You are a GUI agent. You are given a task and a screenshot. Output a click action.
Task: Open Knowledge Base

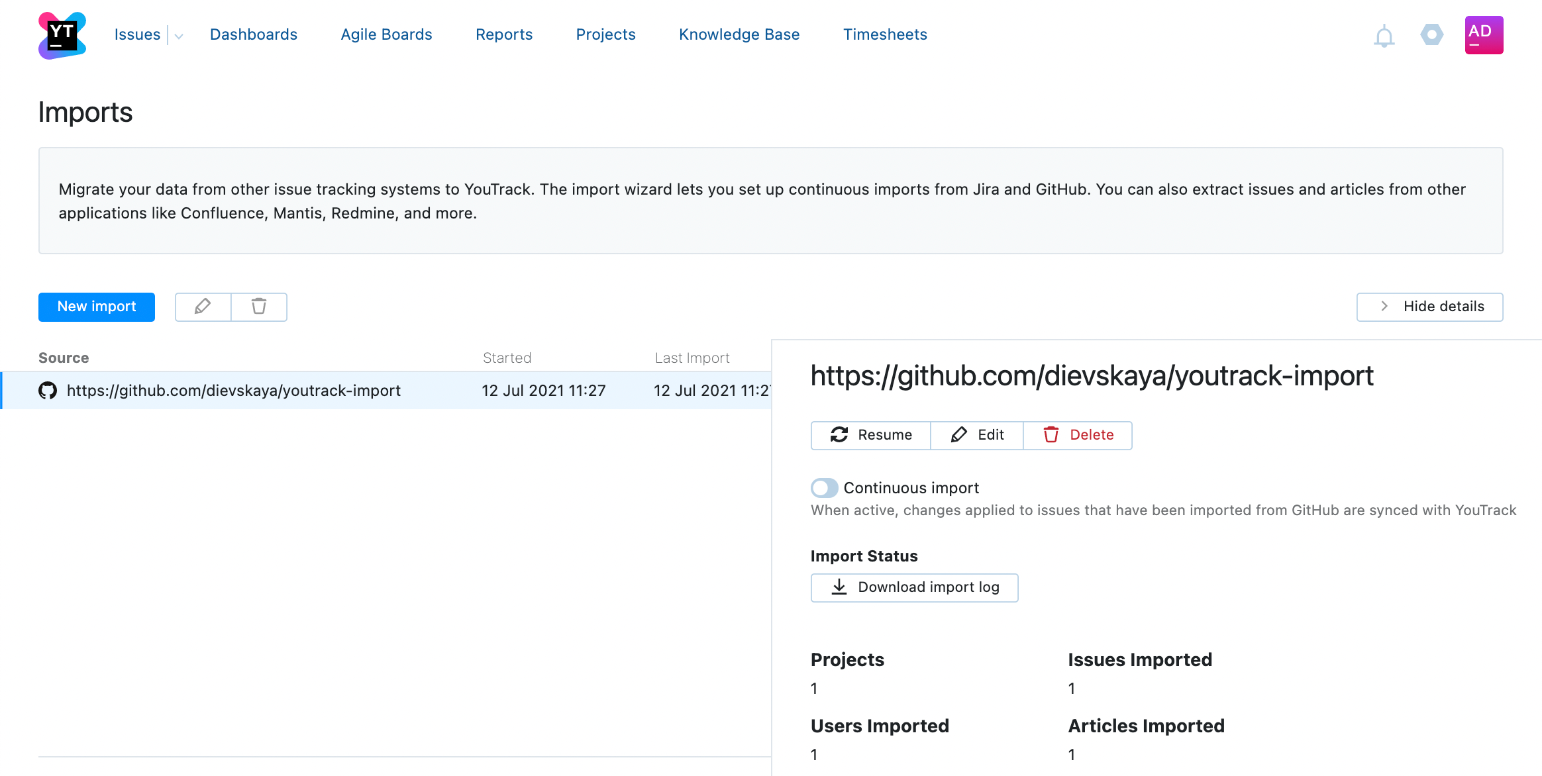(x=739, y=34)
